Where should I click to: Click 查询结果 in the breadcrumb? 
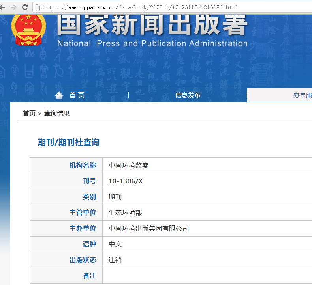57,114
